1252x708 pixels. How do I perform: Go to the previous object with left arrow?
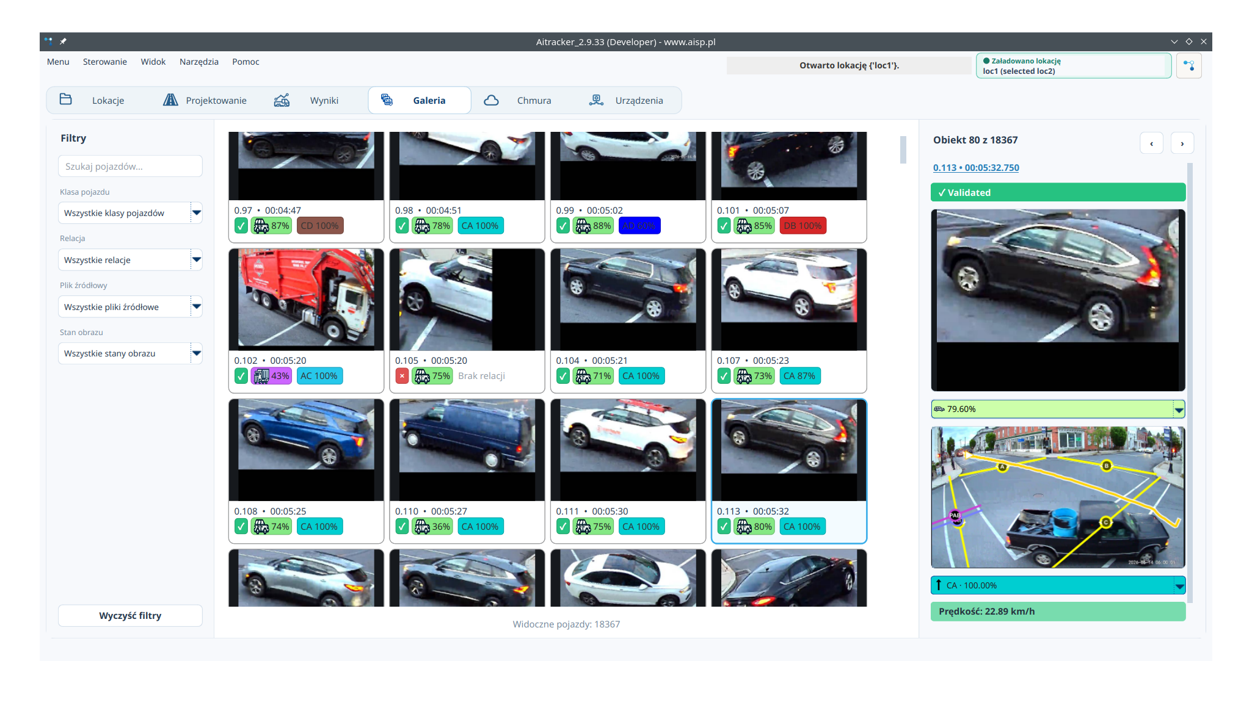click(1152, 143)
